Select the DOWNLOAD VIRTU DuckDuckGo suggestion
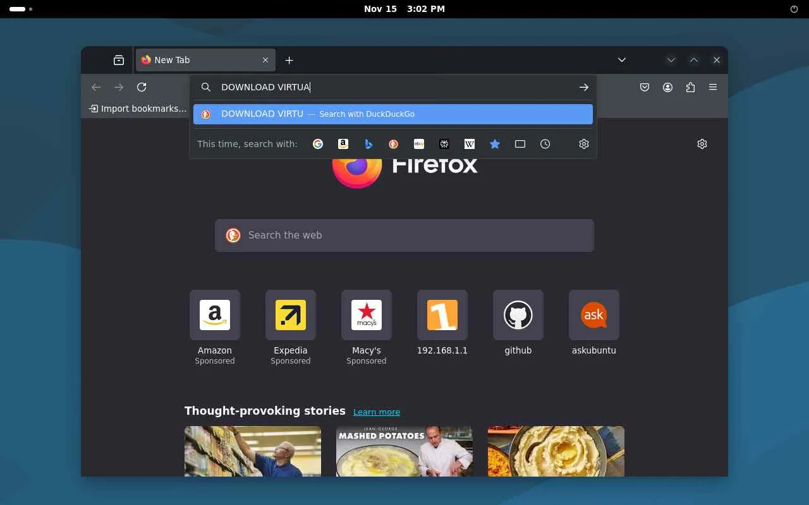809x505 pixels. tap(393, 114)
